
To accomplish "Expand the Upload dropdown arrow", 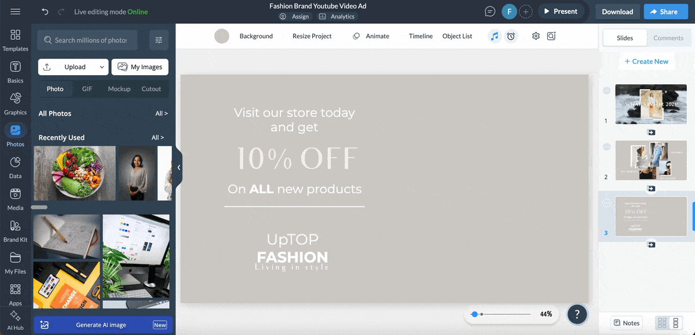I will pyautogui.click(x=102, y=67).
